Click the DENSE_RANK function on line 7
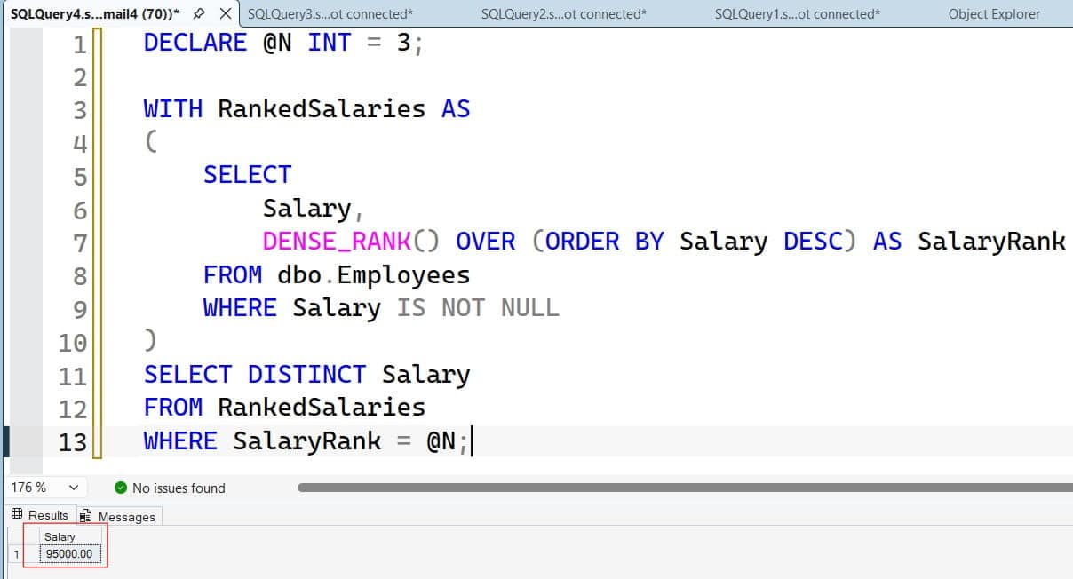This screenshot has height=579, width=1073. click(337, 242)
